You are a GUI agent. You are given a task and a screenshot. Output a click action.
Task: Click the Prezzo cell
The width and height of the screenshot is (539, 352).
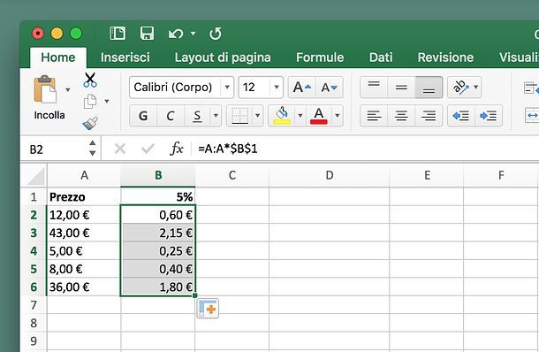tap(84, 197)
